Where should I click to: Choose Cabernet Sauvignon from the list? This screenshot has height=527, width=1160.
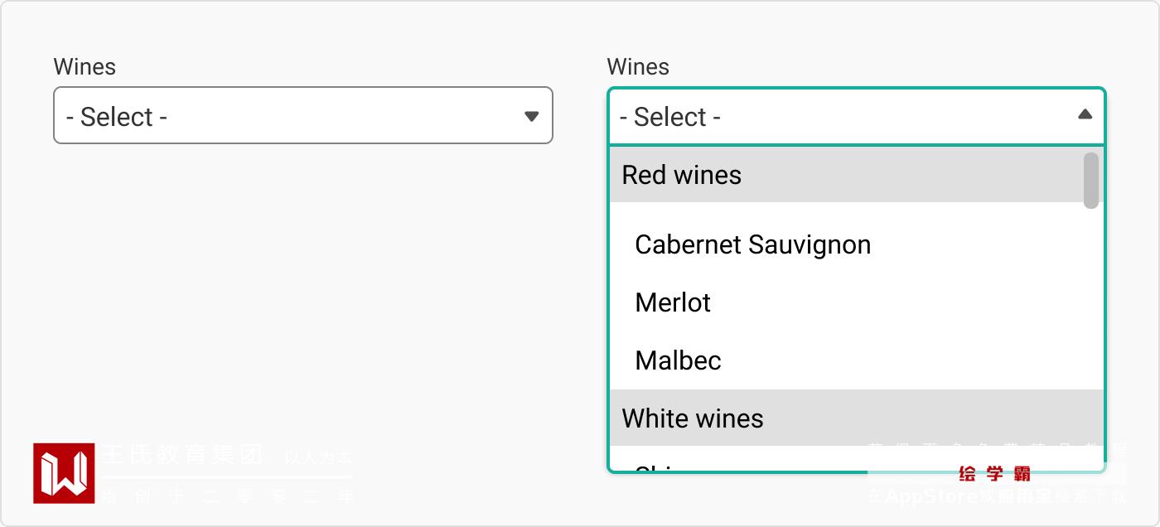pyautogui.click(x=752, y=245)
